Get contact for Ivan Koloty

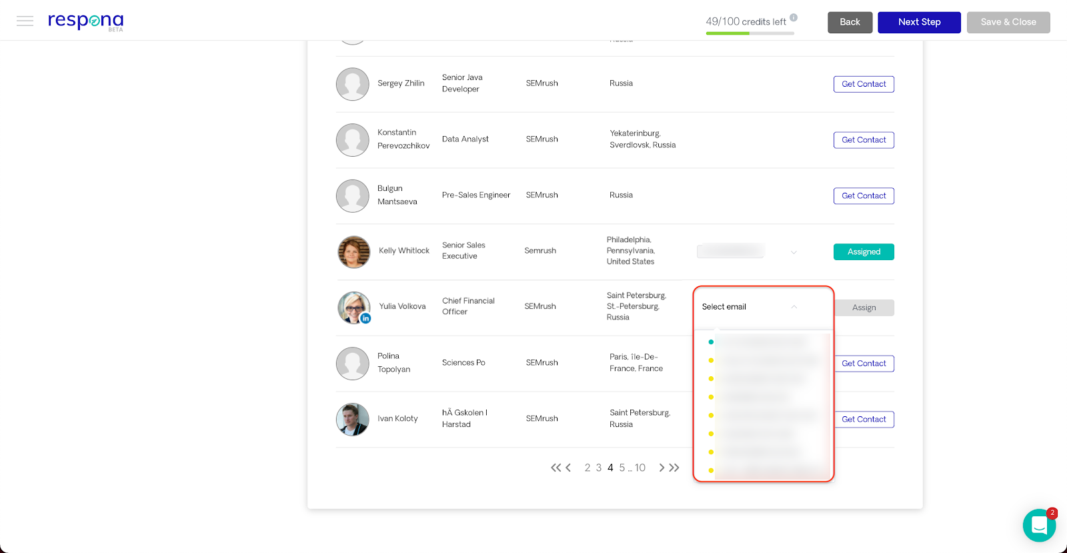pos(864,420)
